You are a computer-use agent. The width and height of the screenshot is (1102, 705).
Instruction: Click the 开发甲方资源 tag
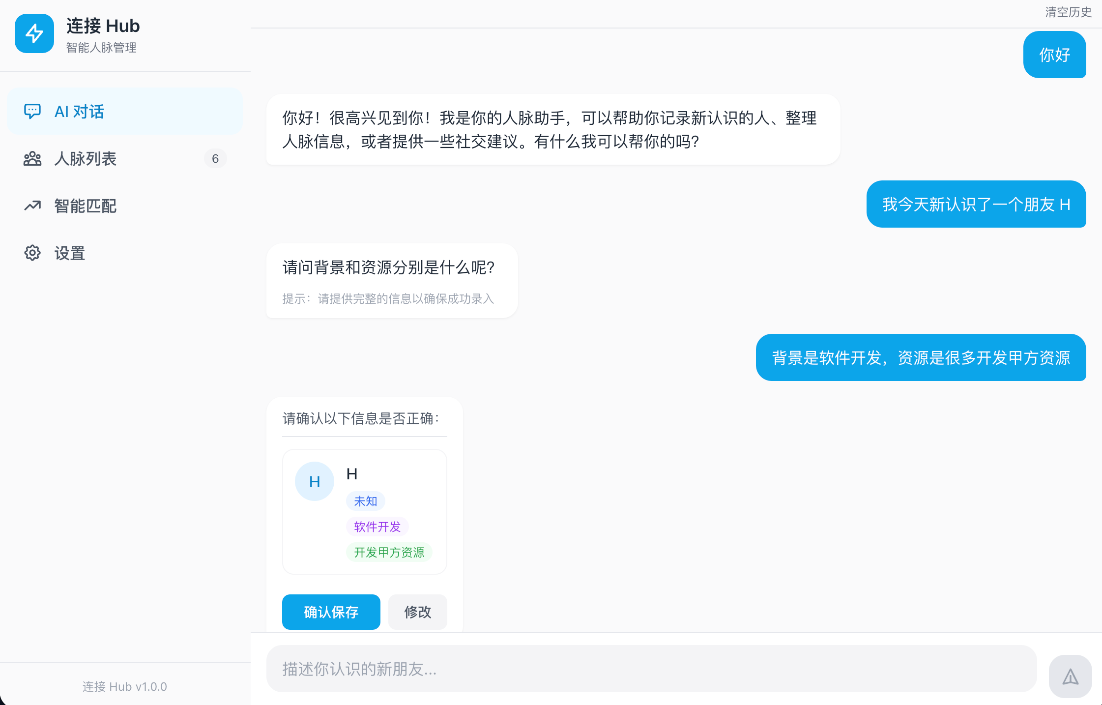pos(389,552)
